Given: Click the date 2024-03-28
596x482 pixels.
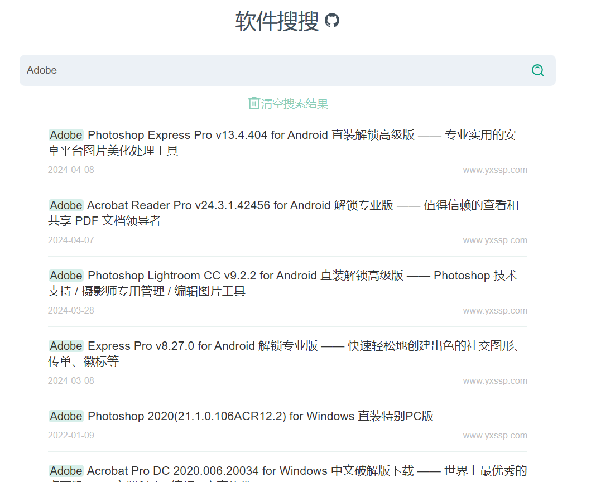Looking at the screenshot, I should (x=71, y=311).
